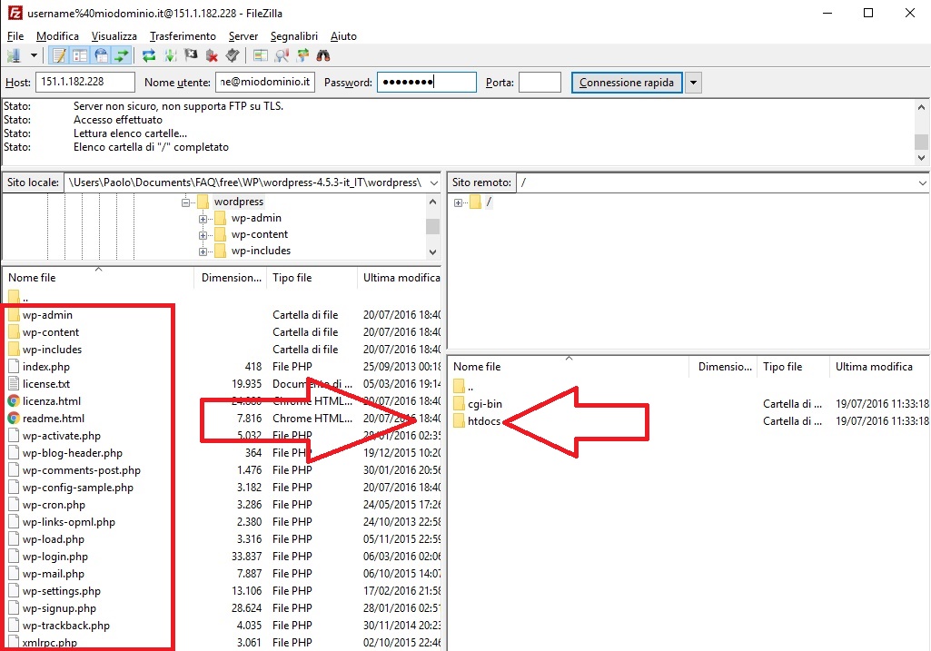
Task: Open the Site Manager icon
Action: [14, 55]
